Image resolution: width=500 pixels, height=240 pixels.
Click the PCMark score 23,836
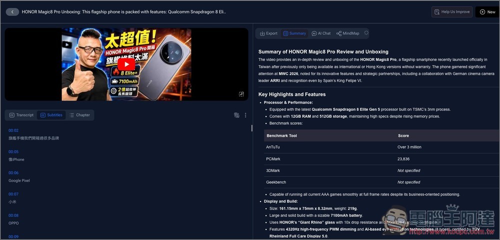[x=403, y=158]
